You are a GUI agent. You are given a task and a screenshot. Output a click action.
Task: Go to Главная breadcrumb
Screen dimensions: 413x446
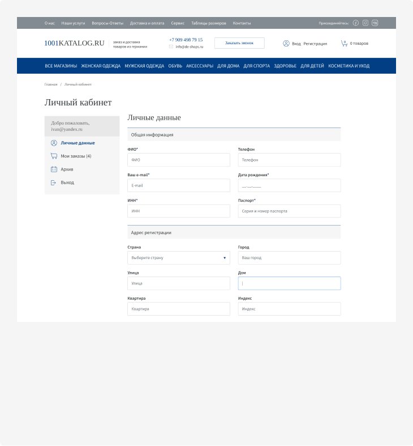click(x=51, y=84)
